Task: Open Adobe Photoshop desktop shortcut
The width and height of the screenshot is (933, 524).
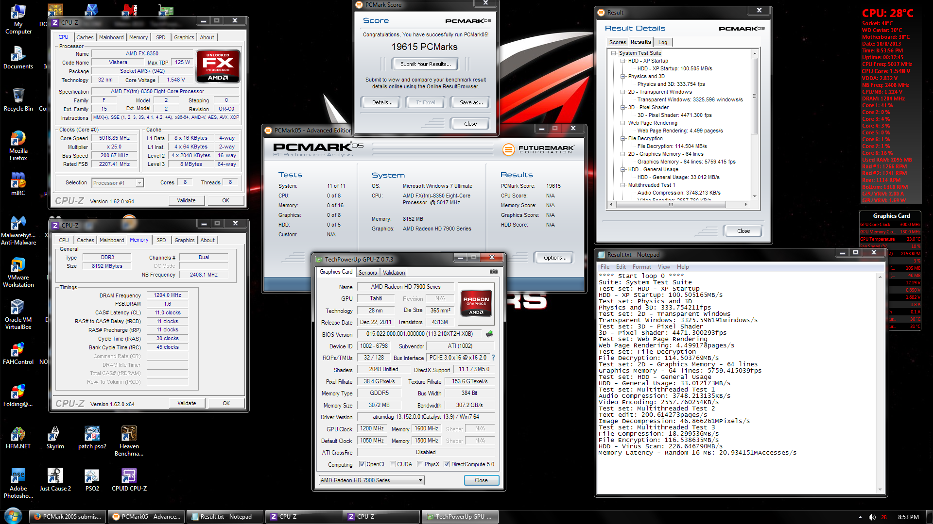Action: click(18, 483)
